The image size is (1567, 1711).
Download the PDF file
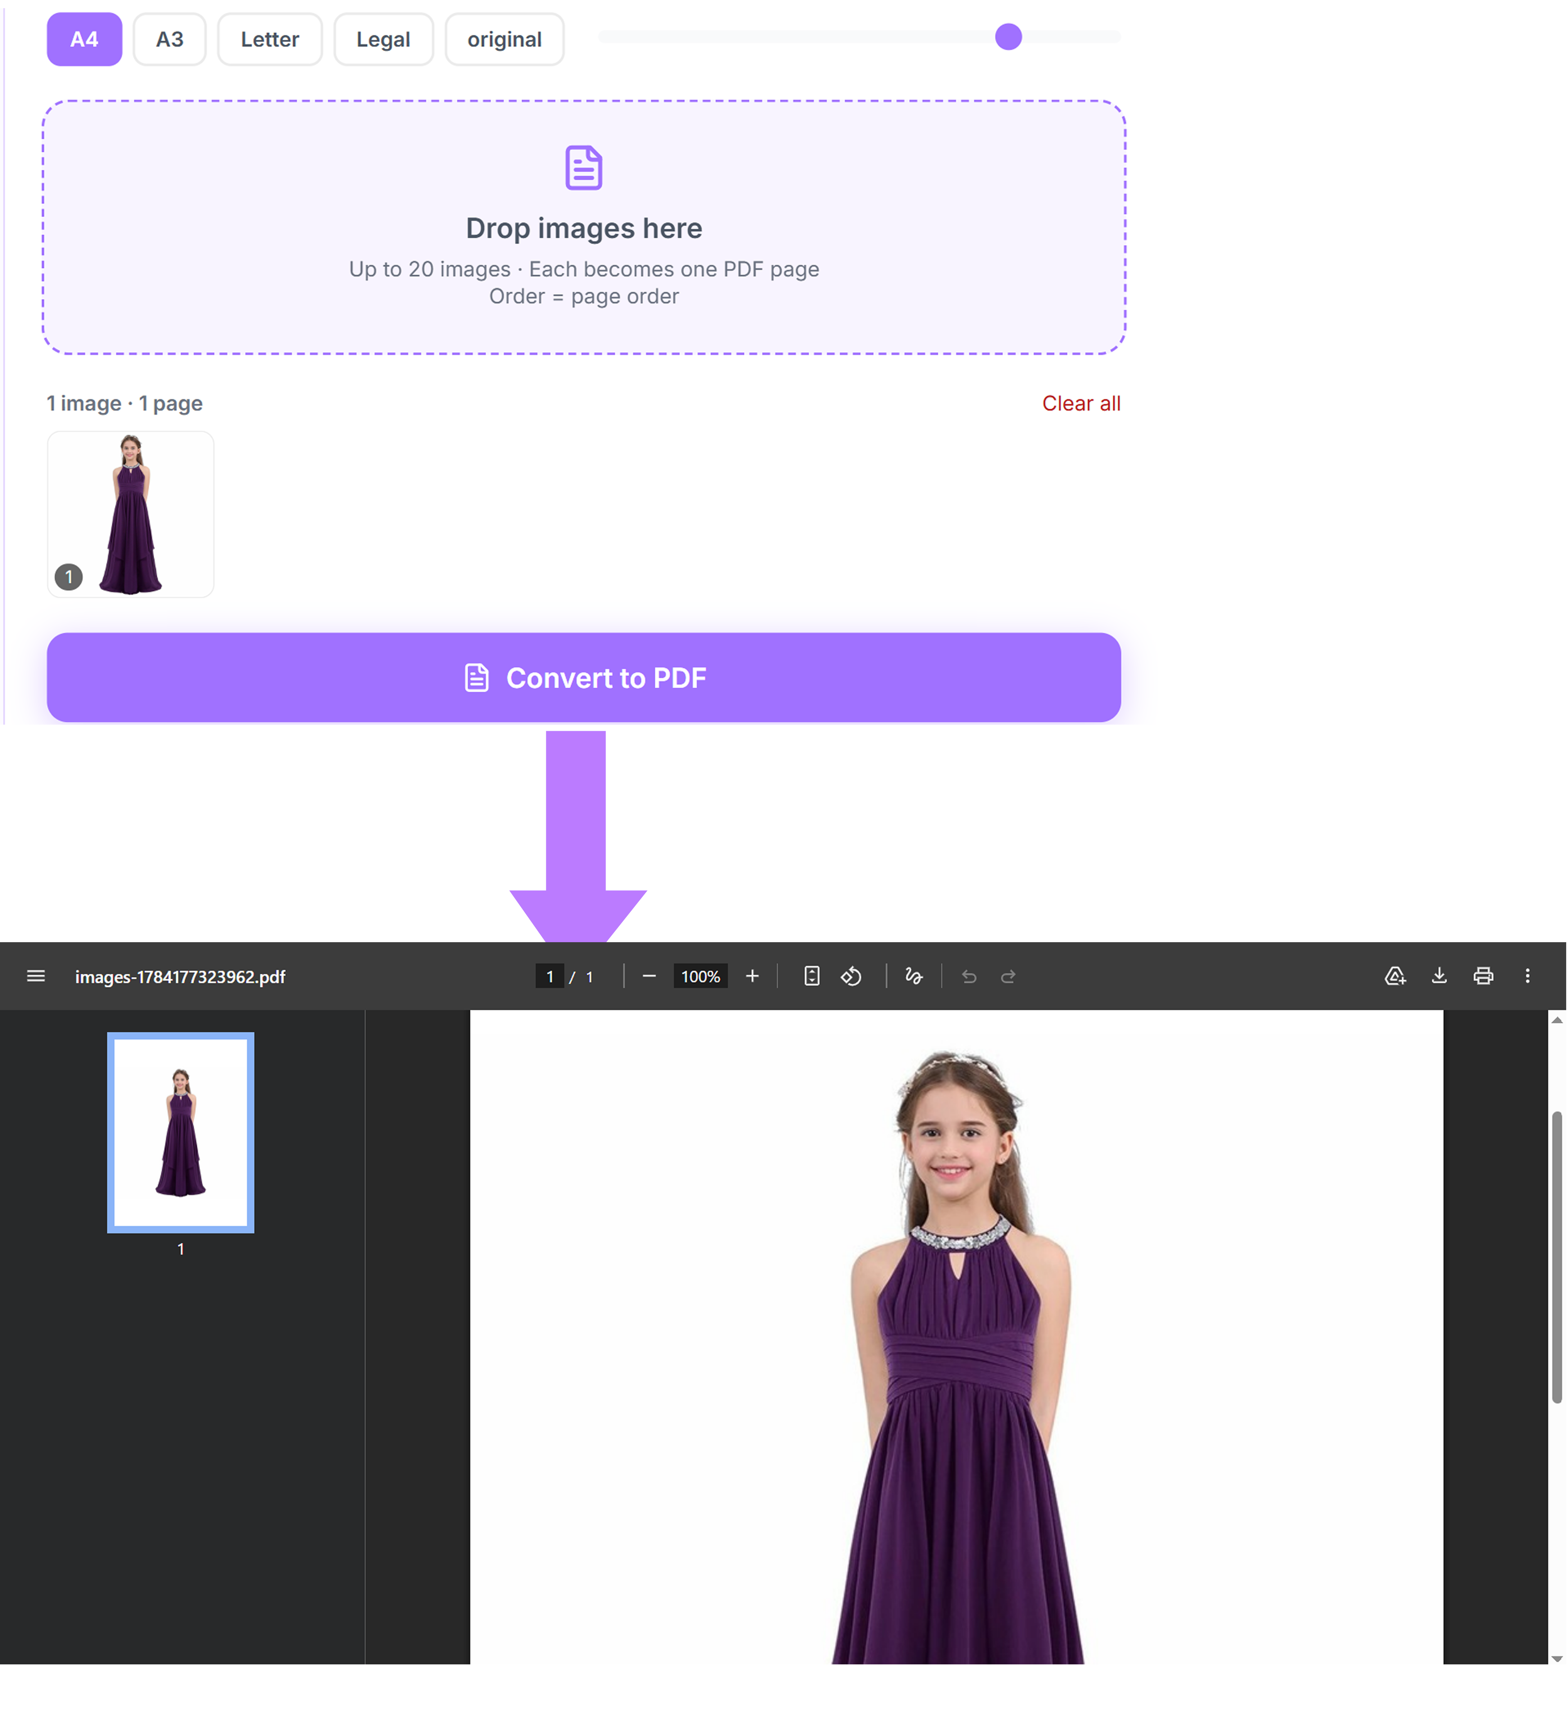(1440, 976)
